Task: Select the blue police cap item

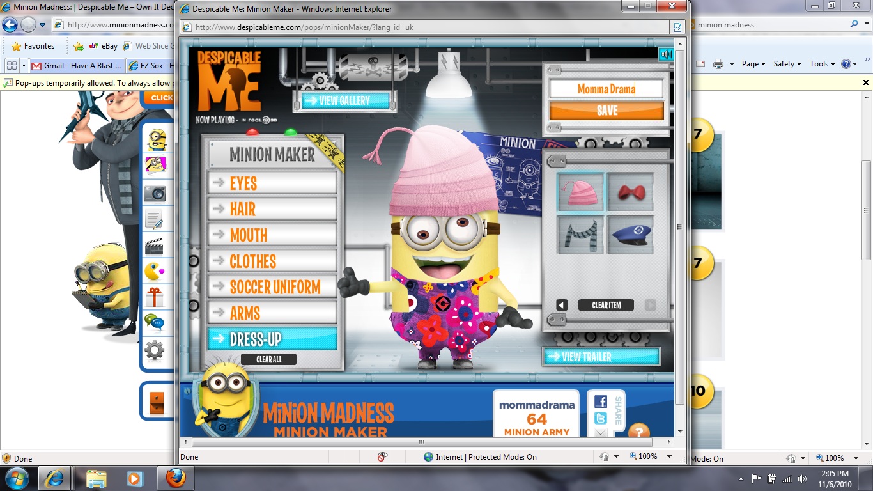Action: tap(630, 234)
